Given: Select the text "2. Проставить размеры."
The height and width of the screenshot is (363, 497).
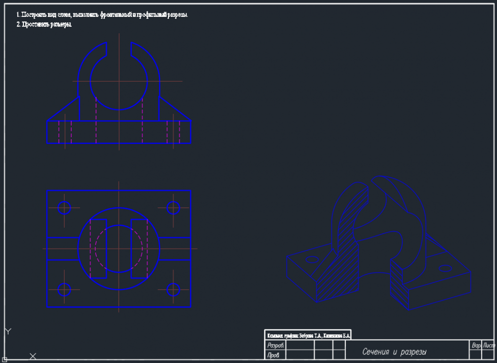Looking at the screenshot, I should click(x=44, y=24).
